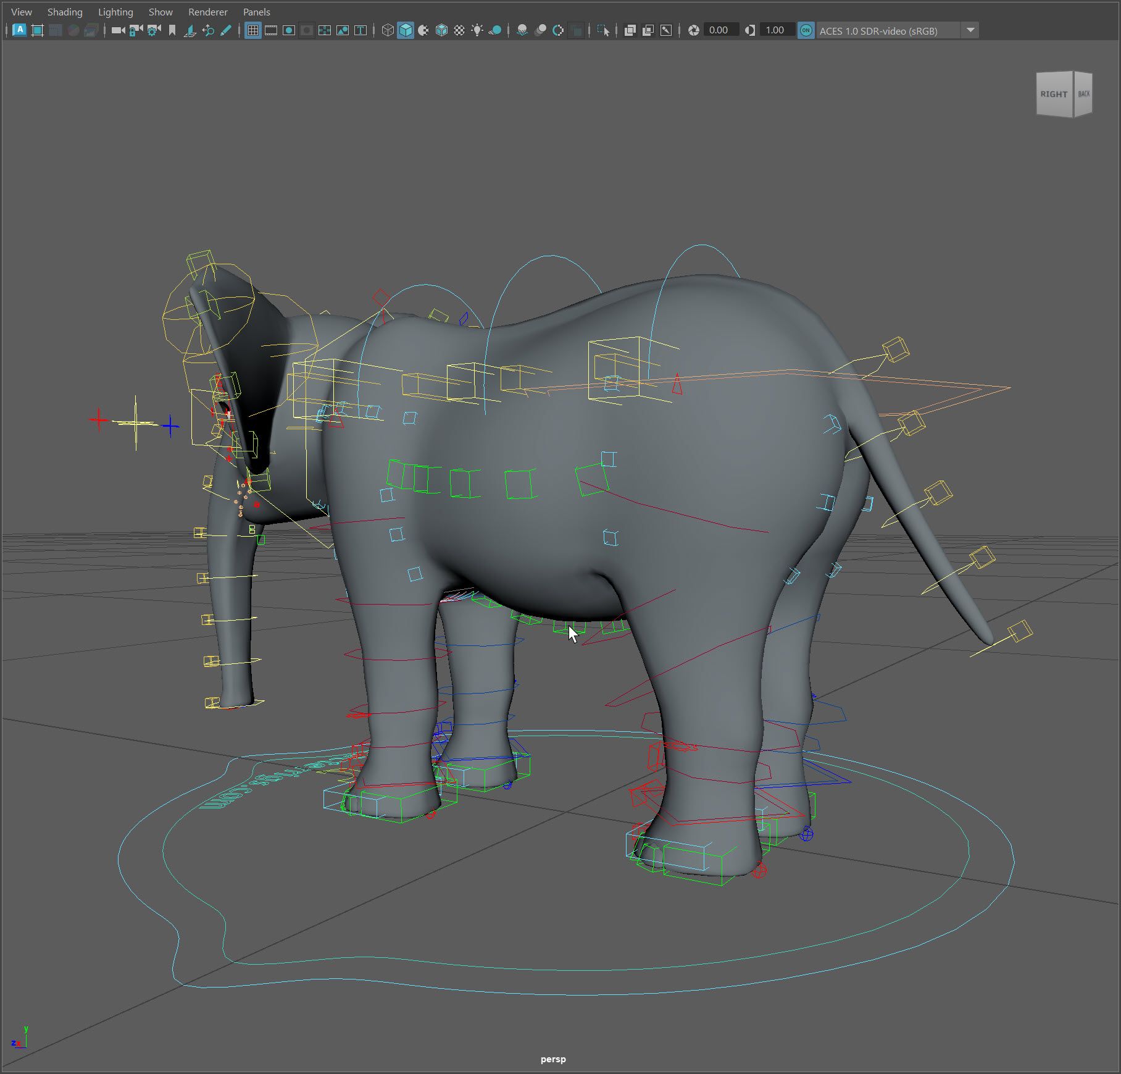Image resolution: width=1121 pixels, height=1074 pixels.
Task: Toggle the viewport Grid display
Action: (x=252, y=30)
